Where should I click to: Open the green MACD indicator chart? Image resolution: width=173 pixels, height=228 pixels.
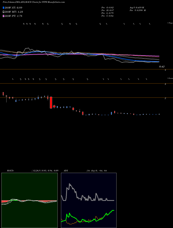29,200
